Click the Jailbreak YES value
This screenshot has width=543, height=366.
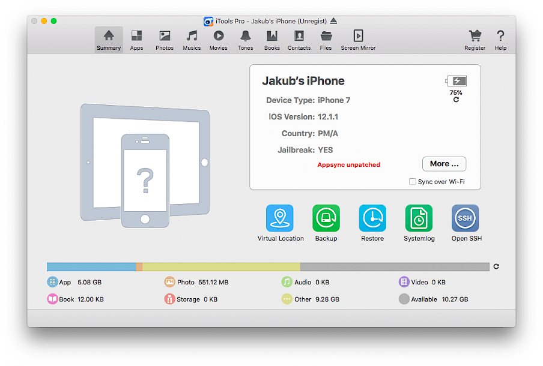(325, 150)
